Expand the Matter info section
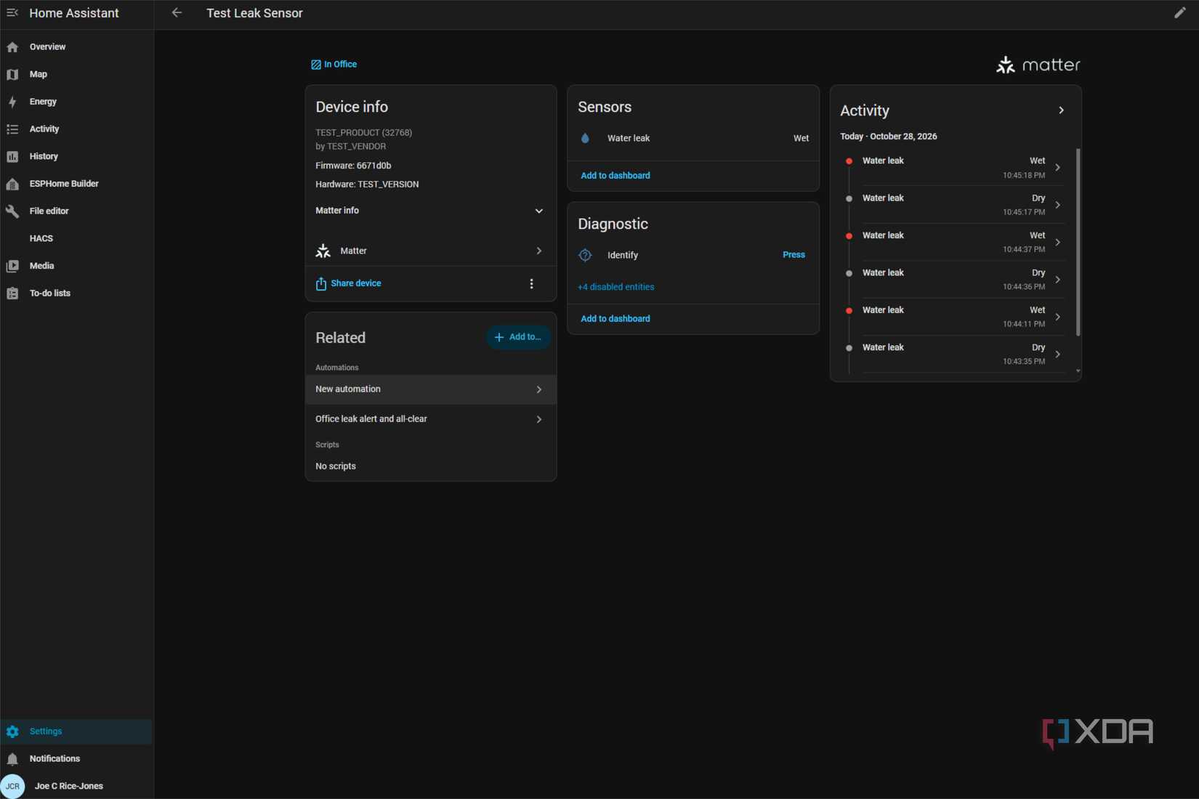 pyautogui.click(x=430, y=211)
